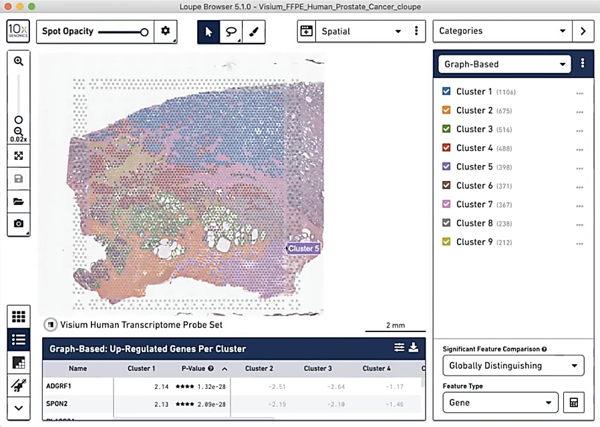Download the up-regulated genes table

(414, 347)
